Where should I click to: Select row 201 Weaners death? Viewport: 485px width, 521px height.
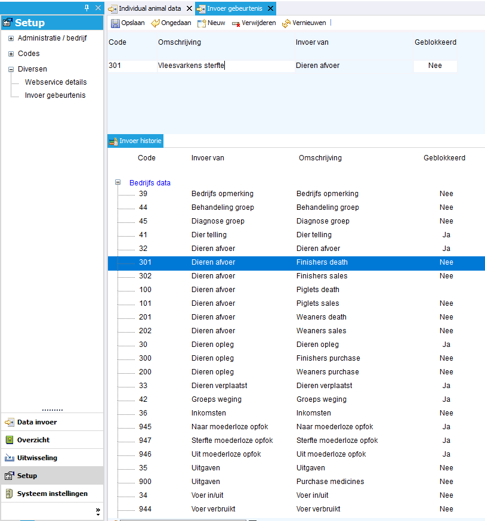click(x=296, y=317)
